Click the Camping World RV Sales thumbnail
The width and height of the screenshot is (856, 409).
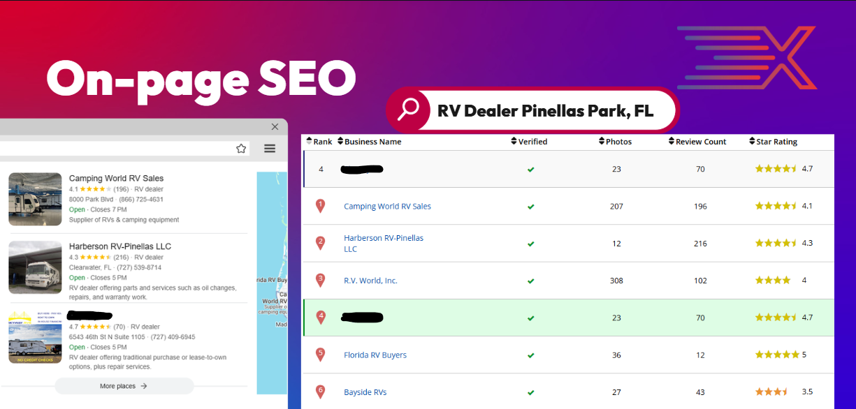click(35, 199)
